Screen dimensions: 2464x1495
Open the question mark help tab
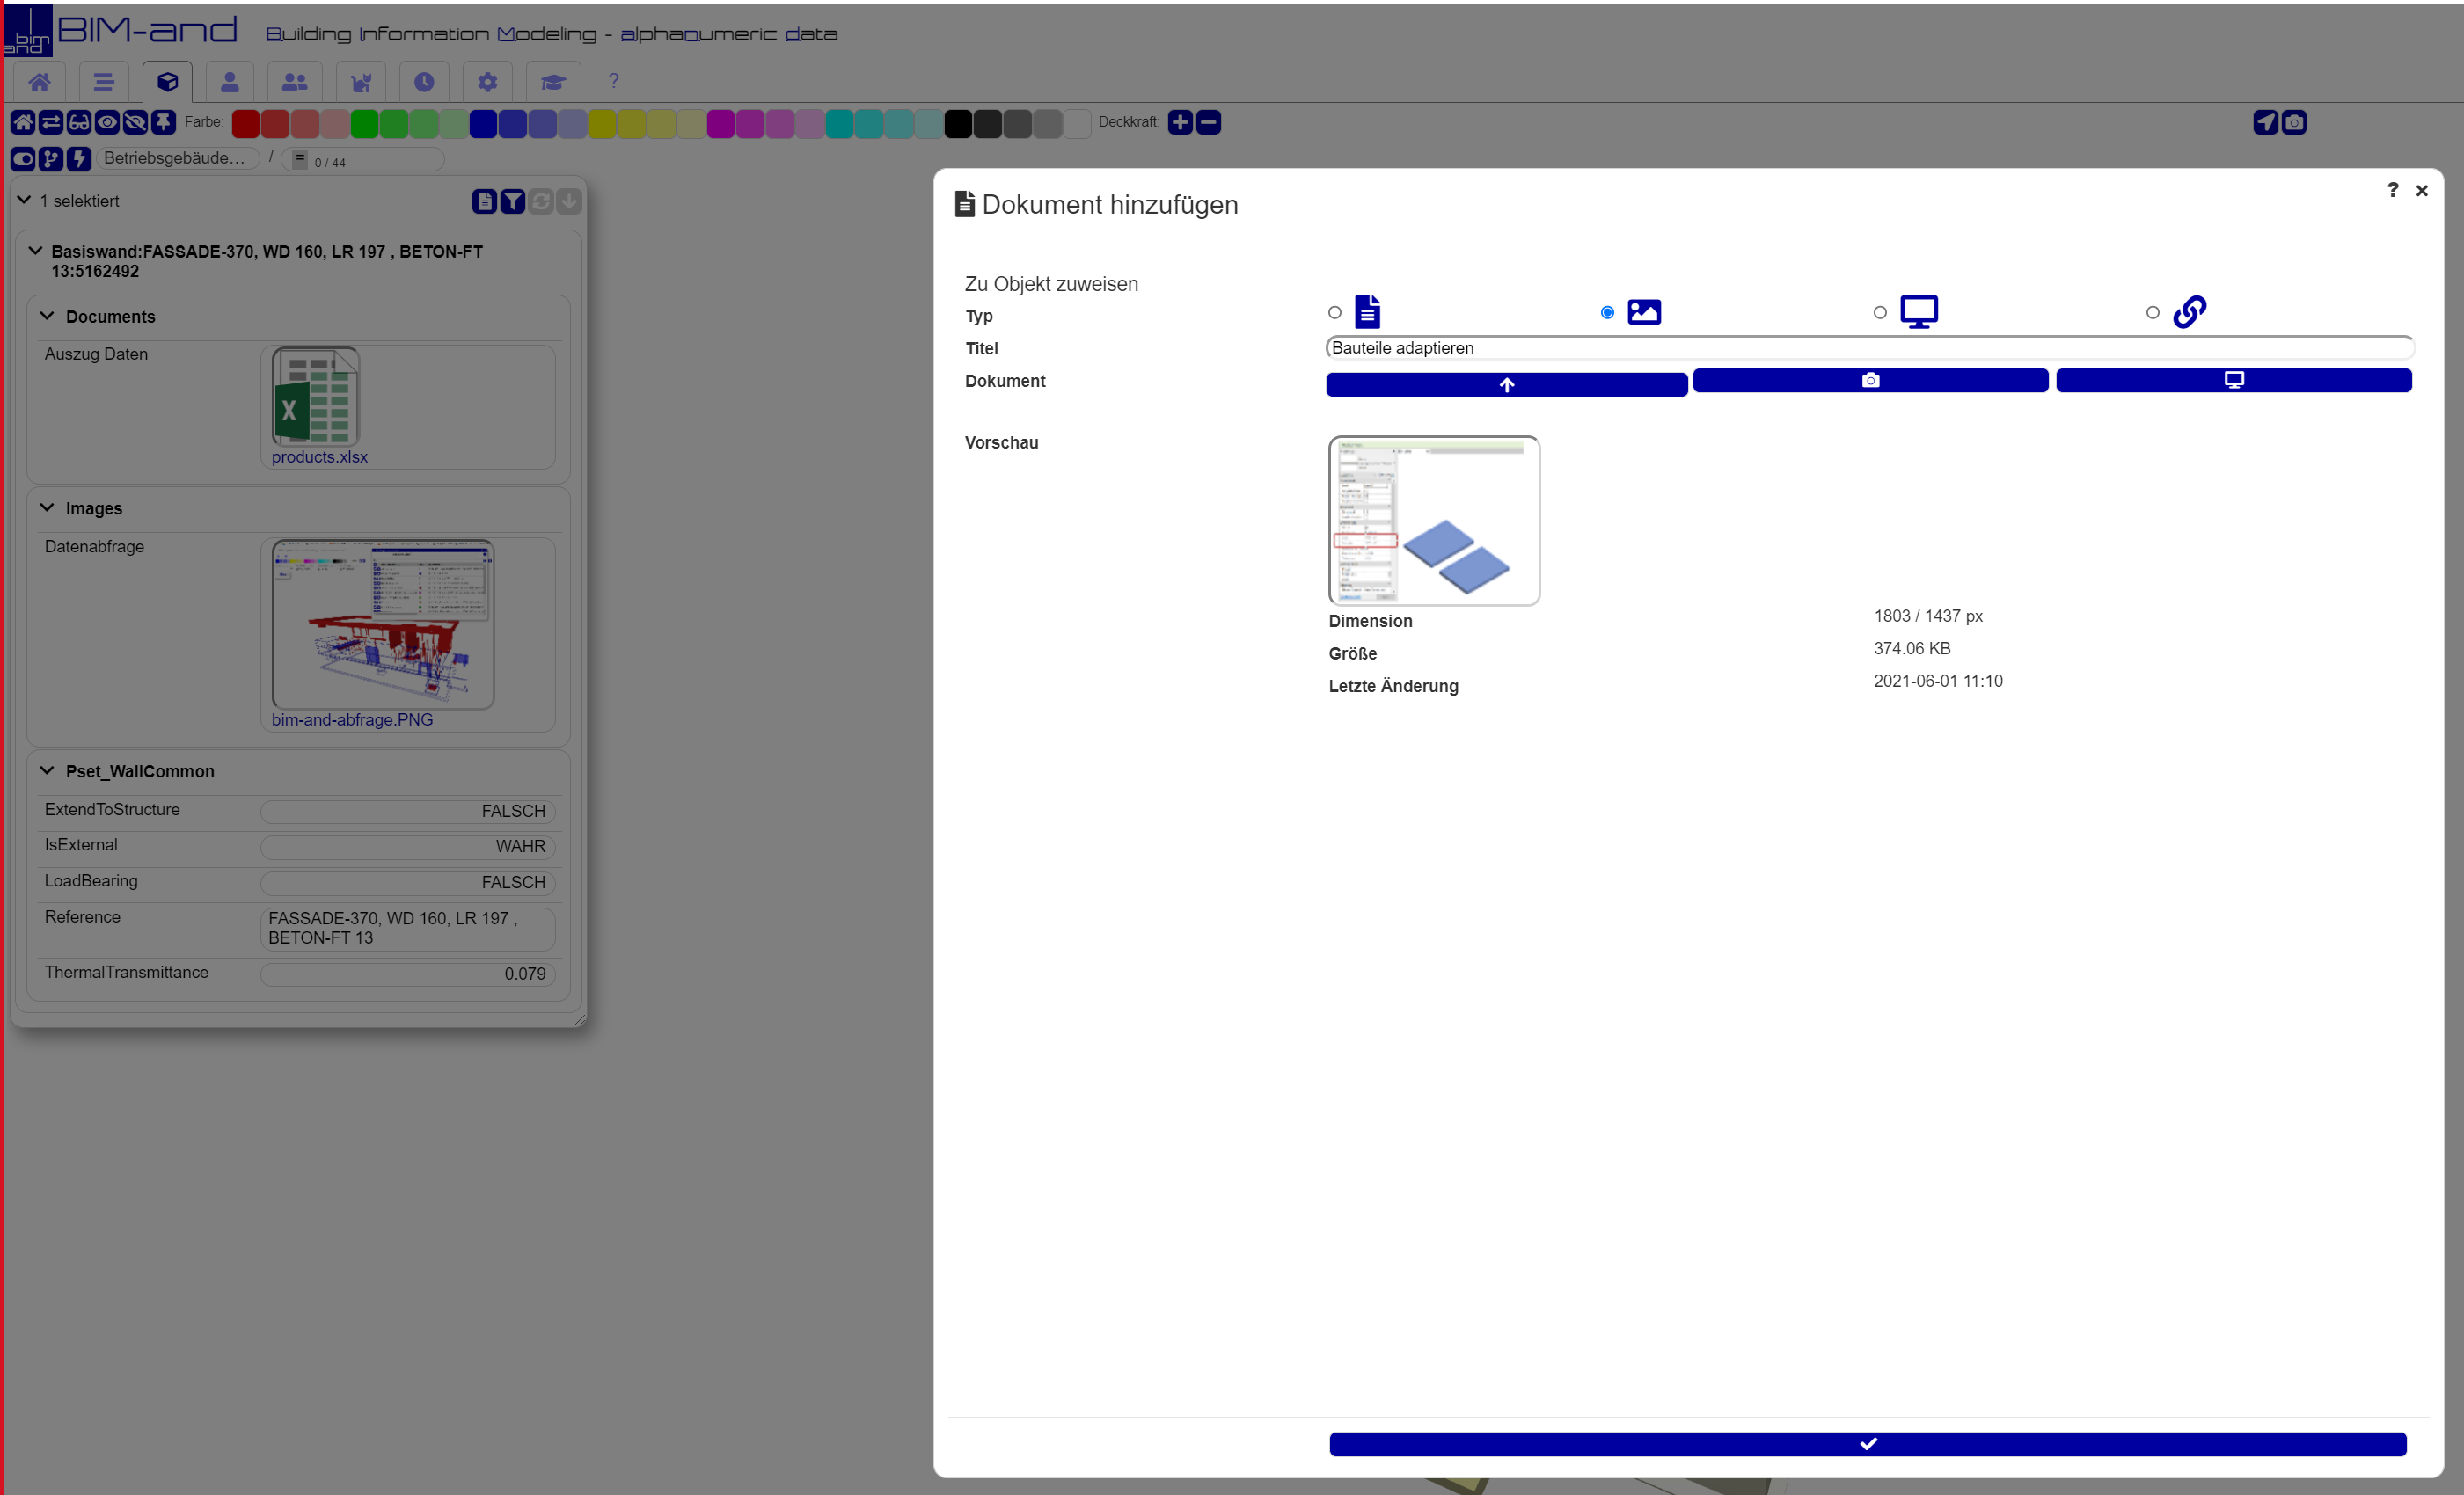coord(614,82)
